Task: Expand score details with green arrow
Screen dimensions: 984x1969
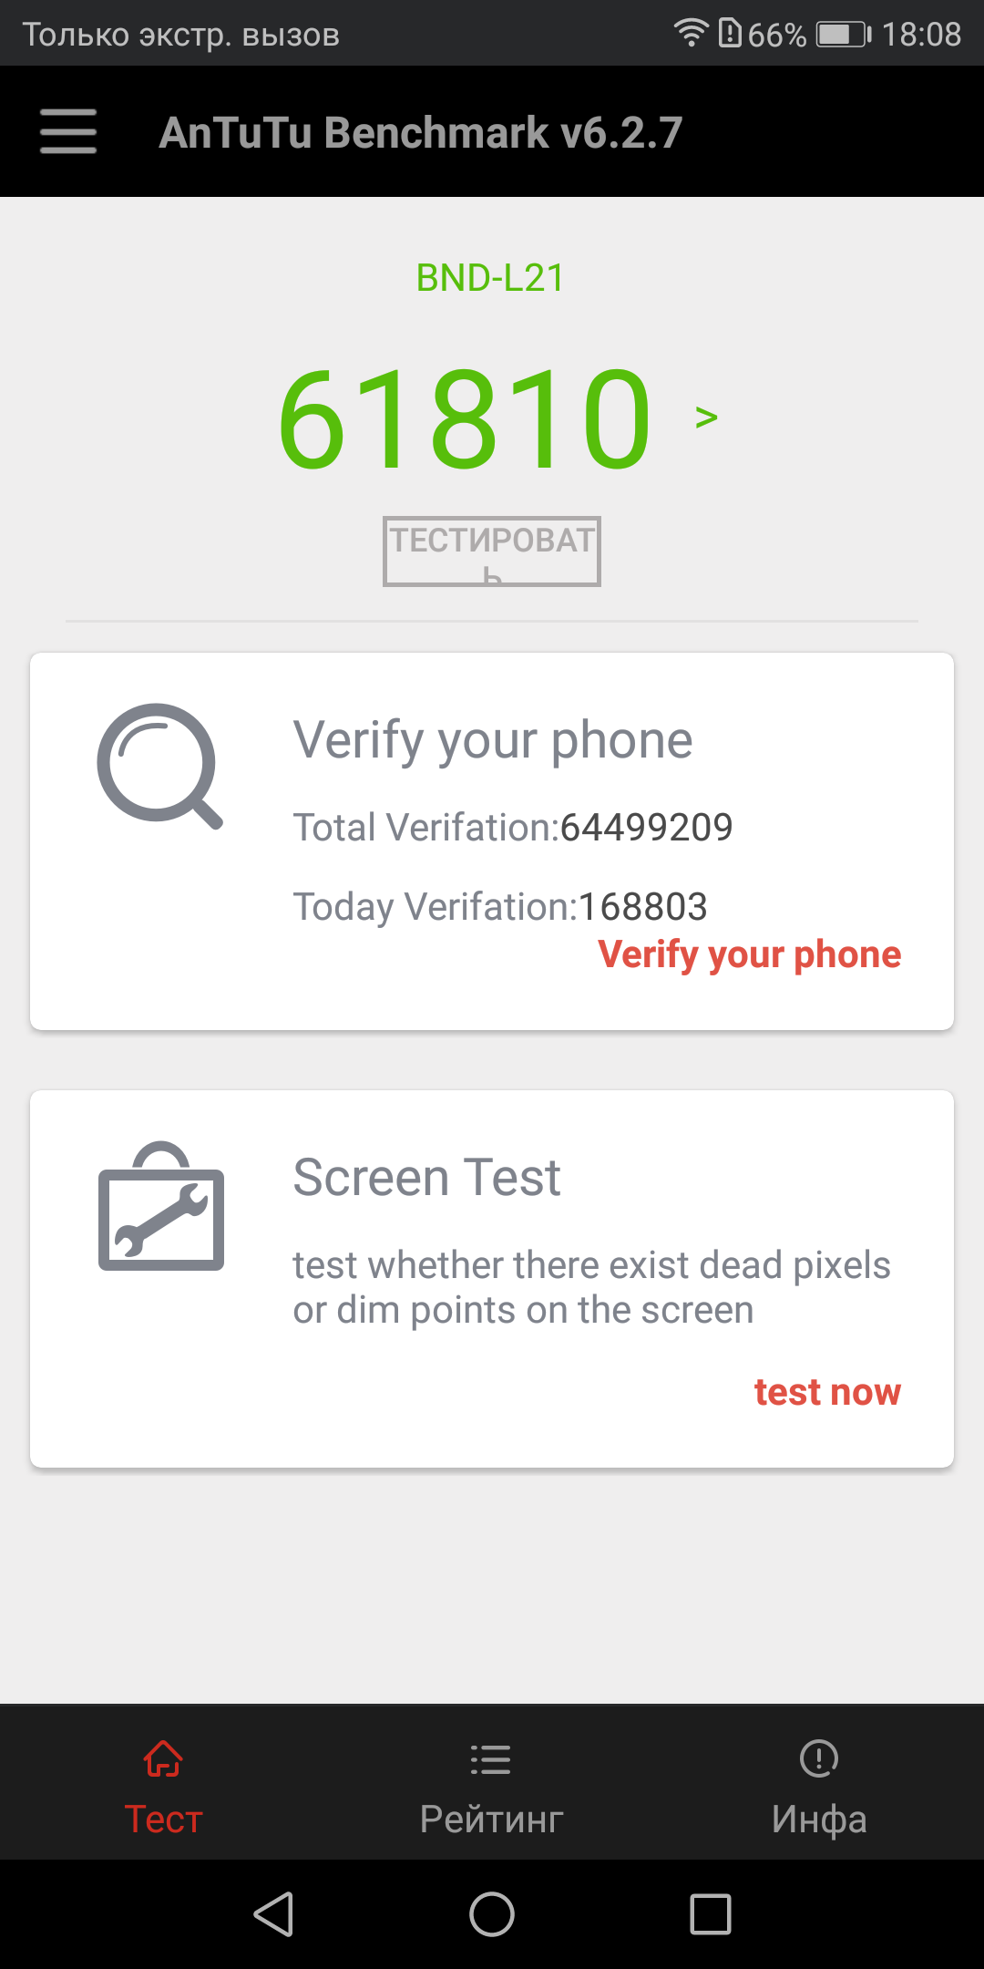Action: click(x=706, y=418)
